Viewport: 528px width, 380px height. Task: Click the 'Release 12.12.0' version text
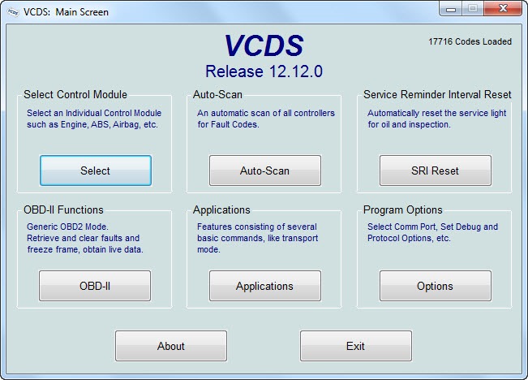pos(264,71)
